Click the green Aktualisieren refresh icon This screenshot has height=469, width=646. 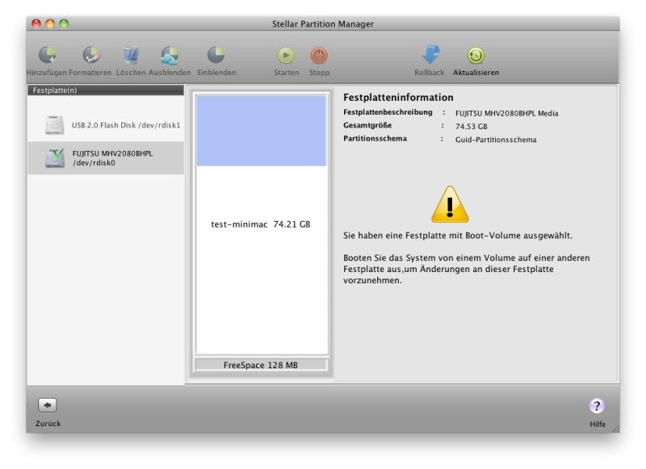coord(476,55)
